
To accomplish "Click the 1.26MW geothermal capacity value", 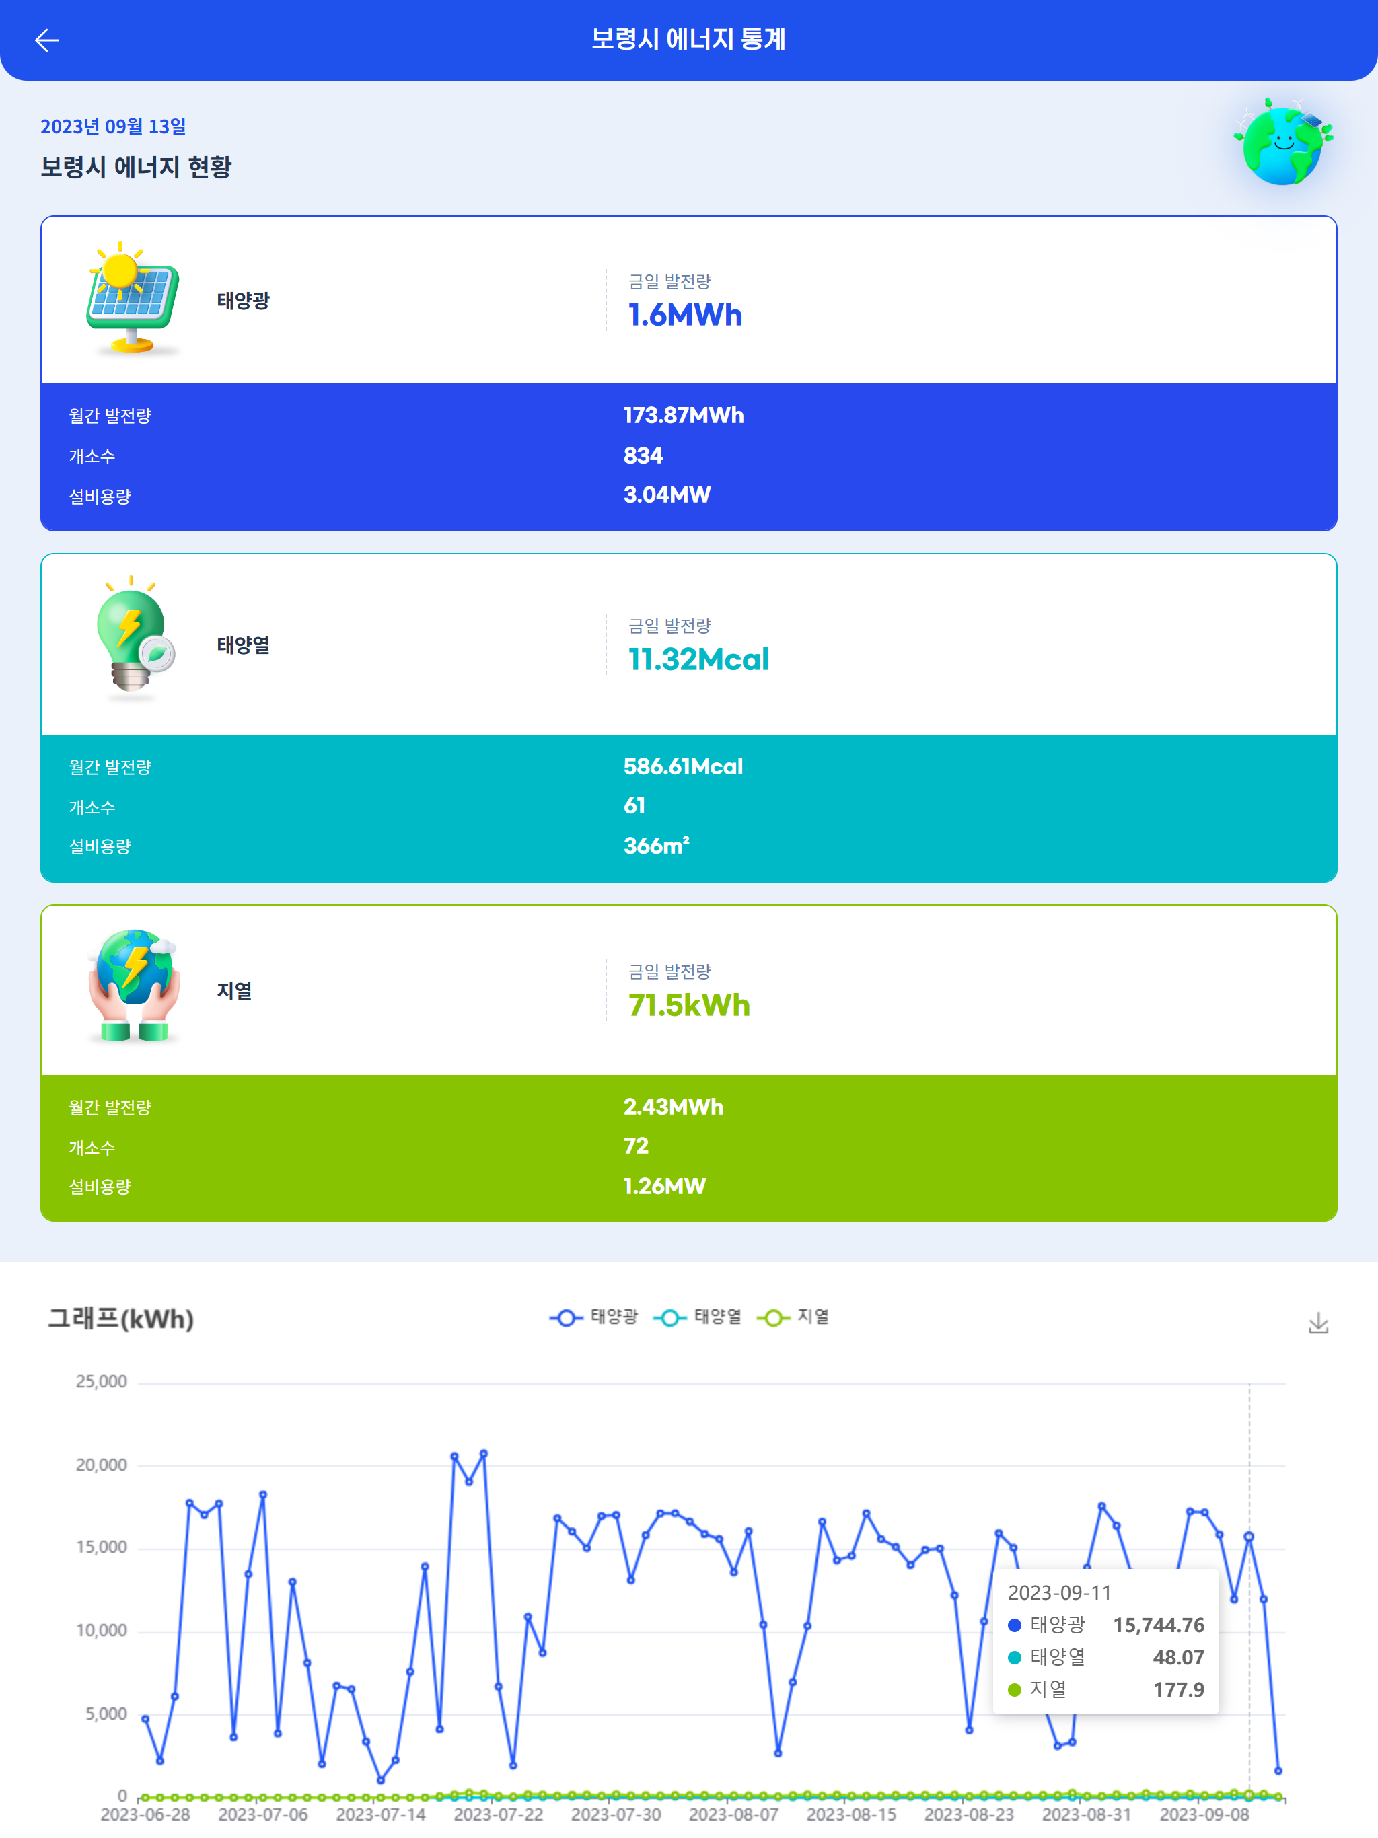I will coord(664,1187).
